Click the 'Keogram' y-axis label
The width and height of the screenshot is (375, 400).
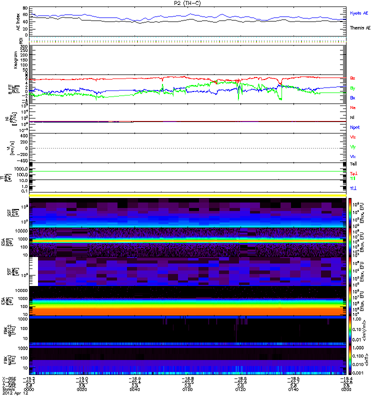coord(15,60)
